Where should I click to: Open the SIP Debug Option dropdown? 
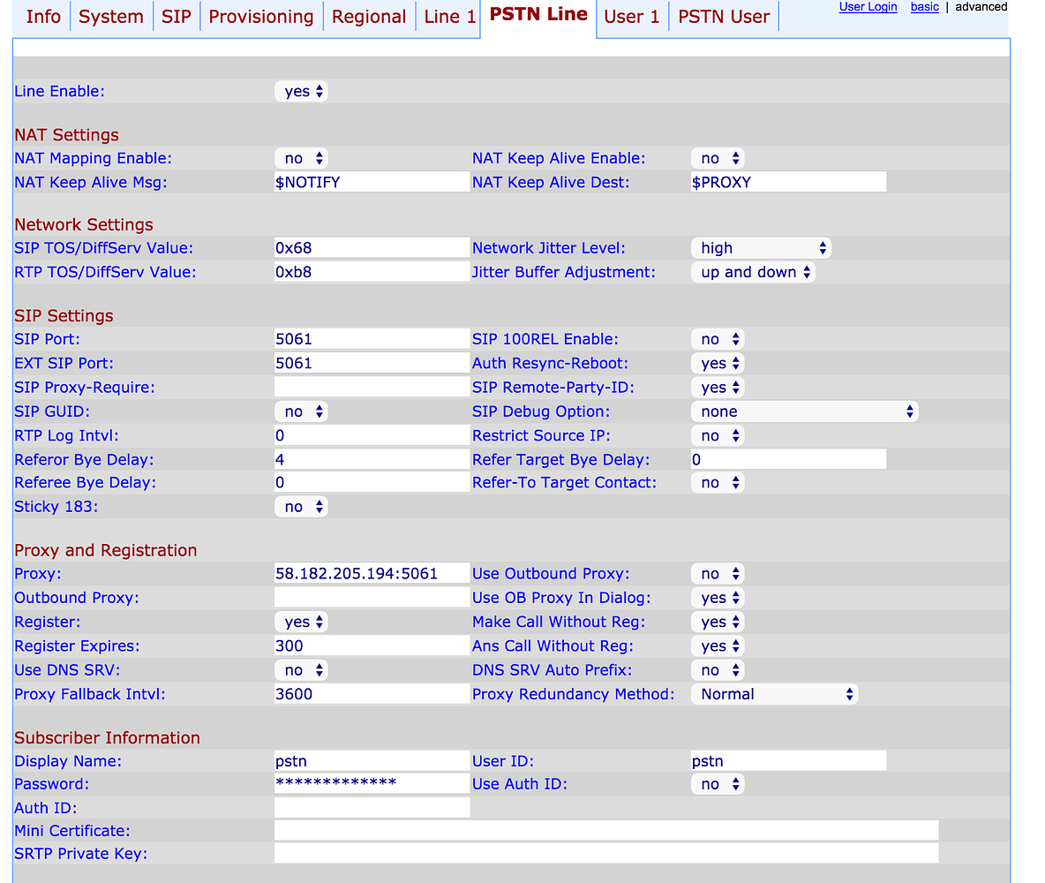[x=804, y=411]
